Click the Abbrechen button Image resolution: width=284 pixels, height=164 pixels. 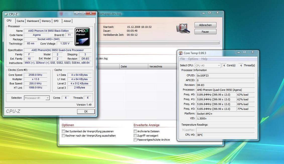tap(205, 25)
